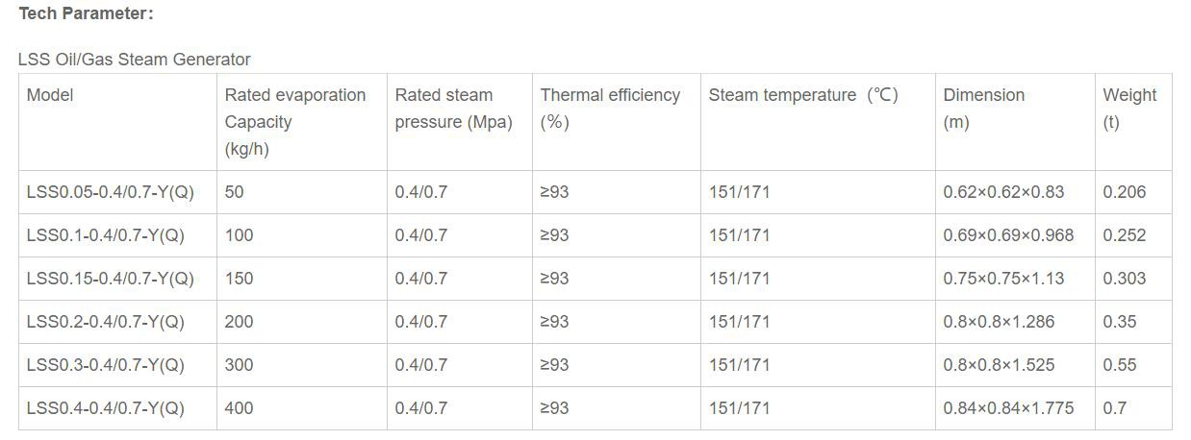Select the Thermal efficiency (%) header cell

(610, 109)
